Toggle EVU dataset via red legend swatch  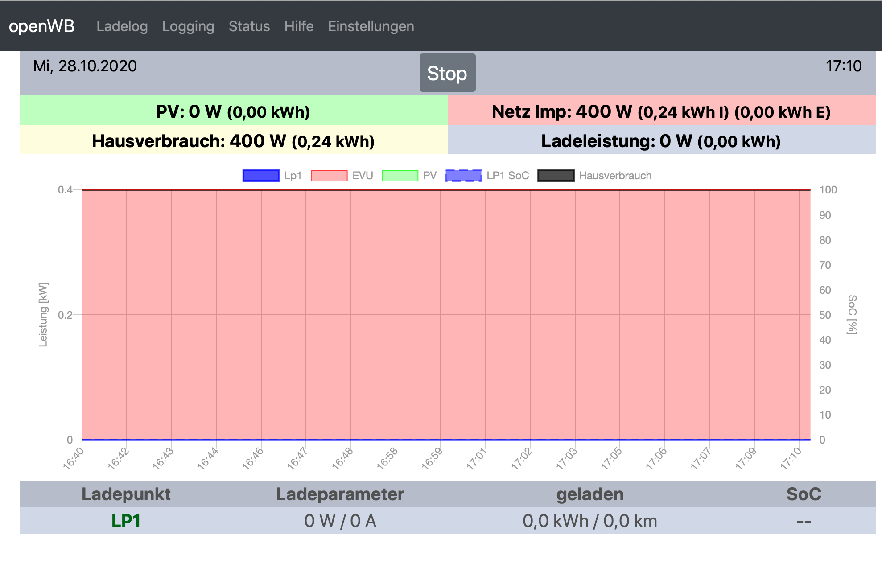click(x=329, y=176)
